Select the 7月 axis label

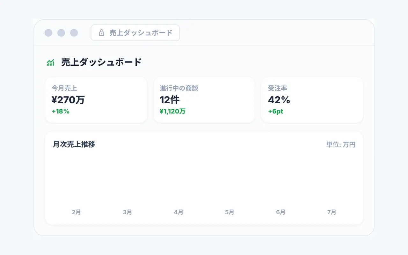point(332,212)
